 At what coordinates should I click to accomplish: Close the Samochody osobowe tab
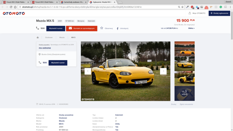[86, 2]
